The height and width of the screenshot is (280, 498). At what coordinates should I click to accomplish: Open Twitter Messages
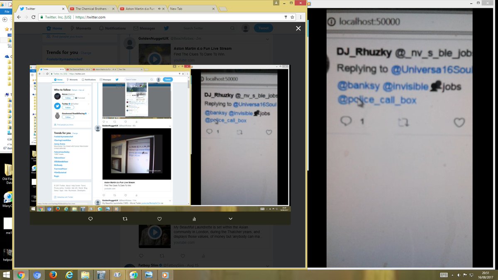[x=144, y=28]
